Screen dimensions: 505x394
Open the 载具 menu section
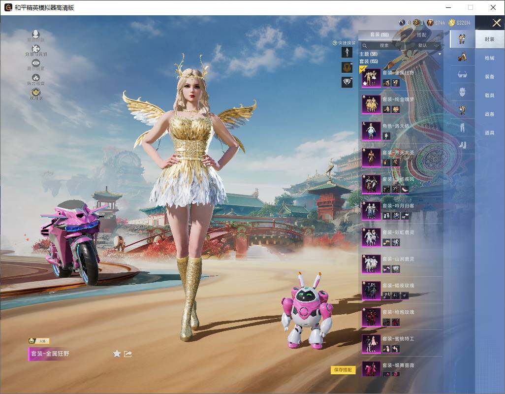490,96
